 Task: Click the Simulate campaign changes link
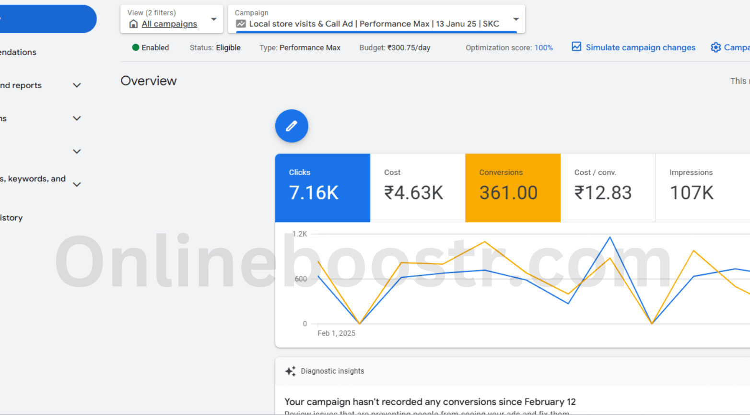(640, 47)
